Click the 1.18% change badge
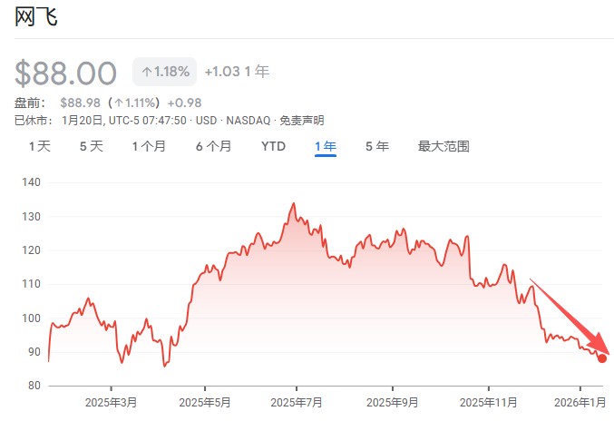Viewport: 614px width, 421px height. pyautogui.click(x=165, y=72)
